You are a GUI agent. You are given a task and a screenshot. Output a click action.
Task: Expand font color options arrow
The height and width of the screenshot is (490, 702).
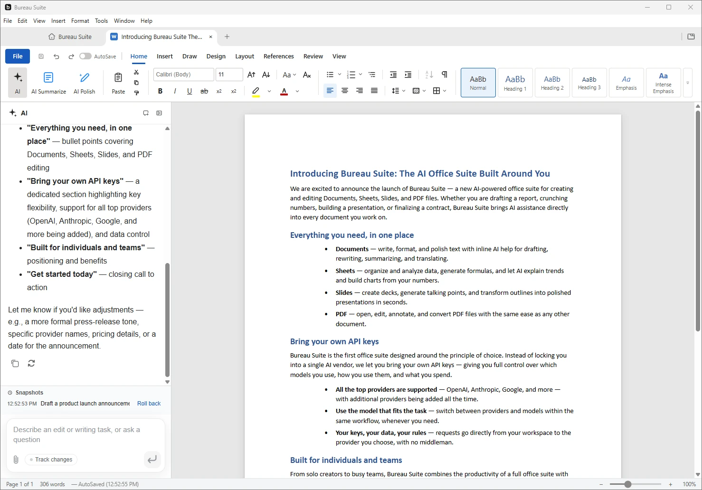coord(297,91)
